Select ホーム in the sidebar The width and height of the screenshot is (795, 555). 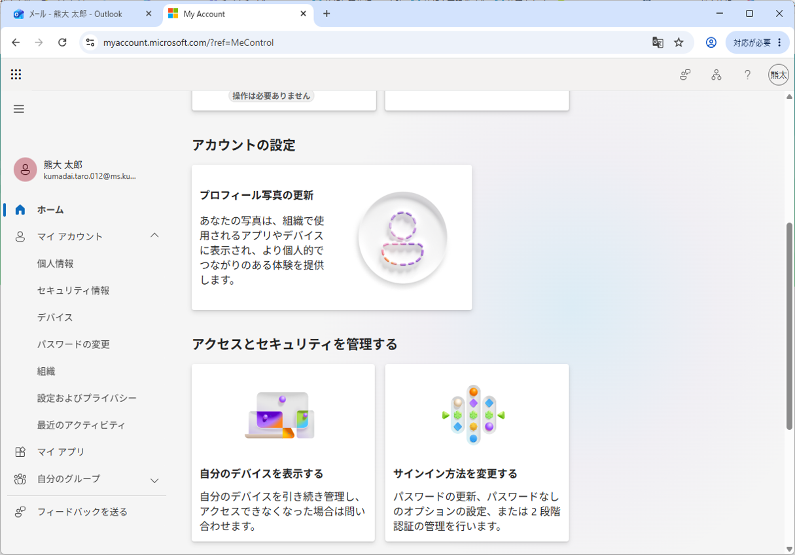pos(50,209)
